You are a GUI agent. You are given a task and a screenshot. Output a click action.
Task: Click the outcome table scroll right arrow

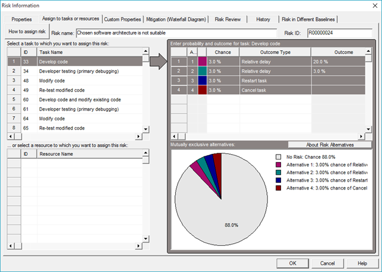click(361, 136)
